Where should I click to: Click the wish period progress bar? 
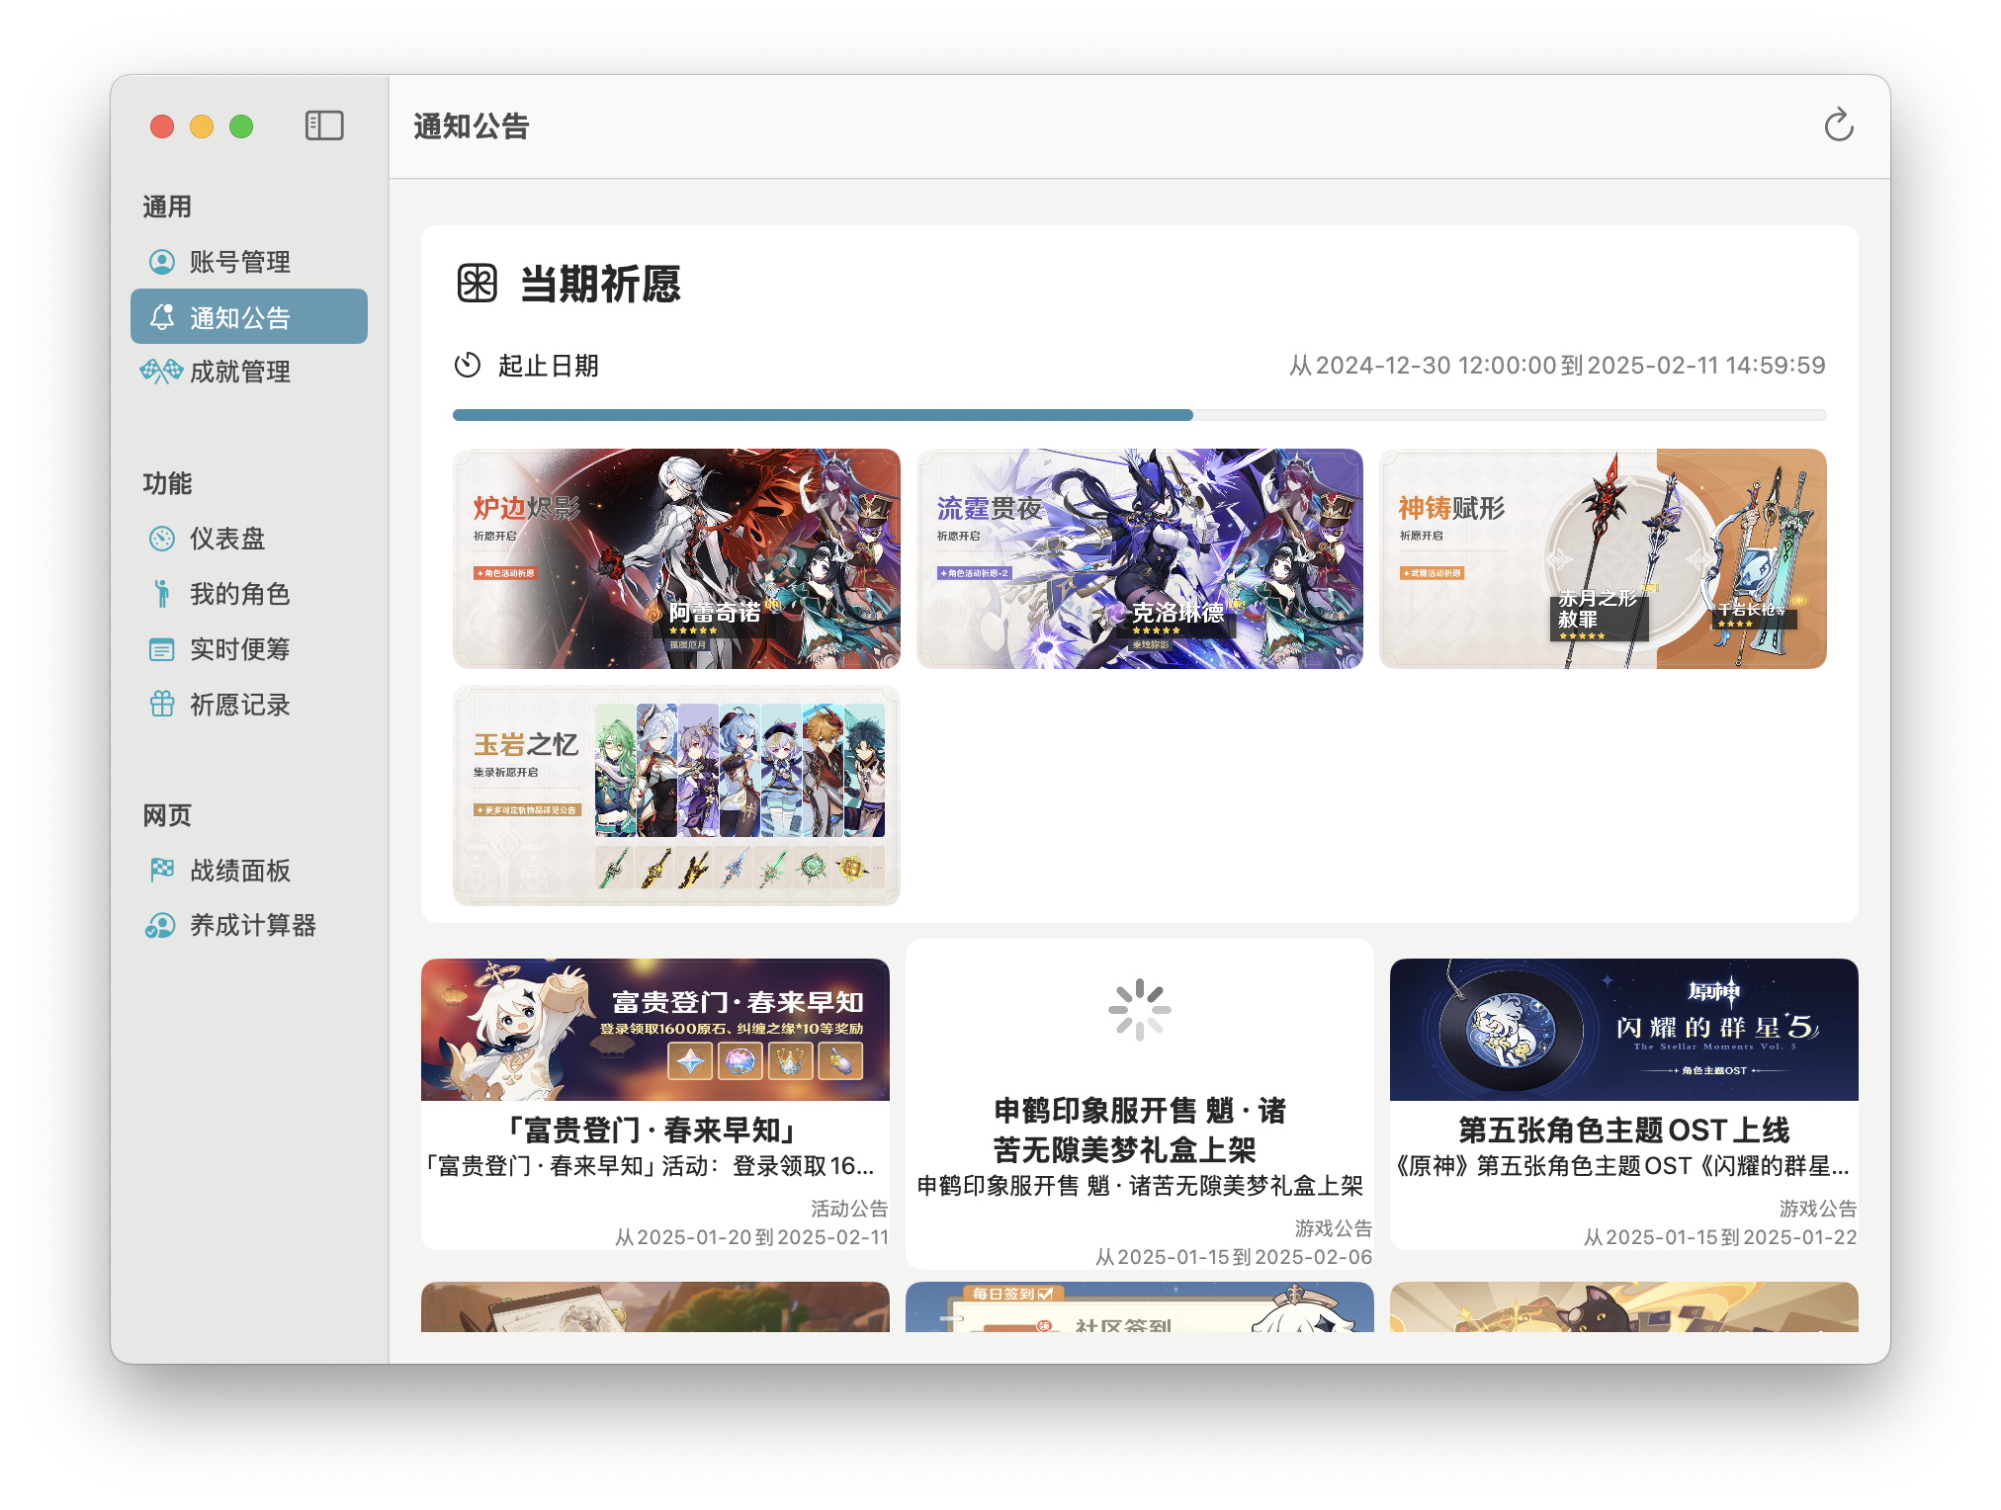tap(1139, 415)
